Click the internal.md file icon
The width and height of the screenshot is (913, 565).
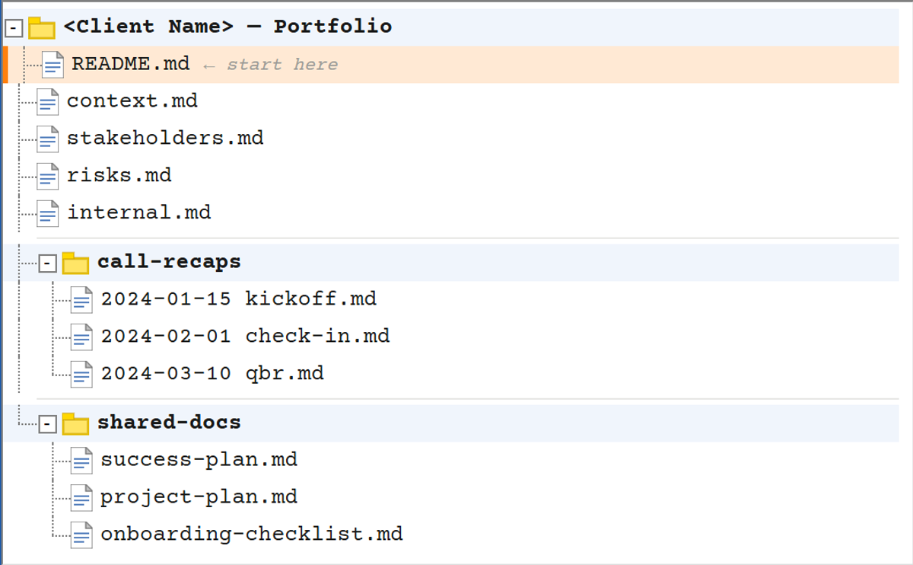[x=48, y=214]
